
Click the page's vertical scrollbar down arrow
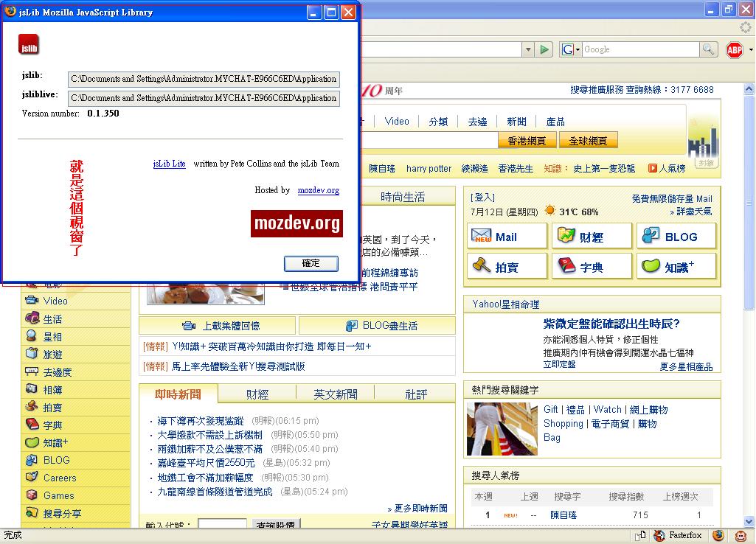pyautogui.click(x=747, y=521)
